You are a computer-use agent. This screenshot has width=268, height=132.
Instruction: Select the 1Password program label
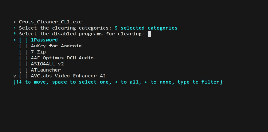[x=44, y=40]
